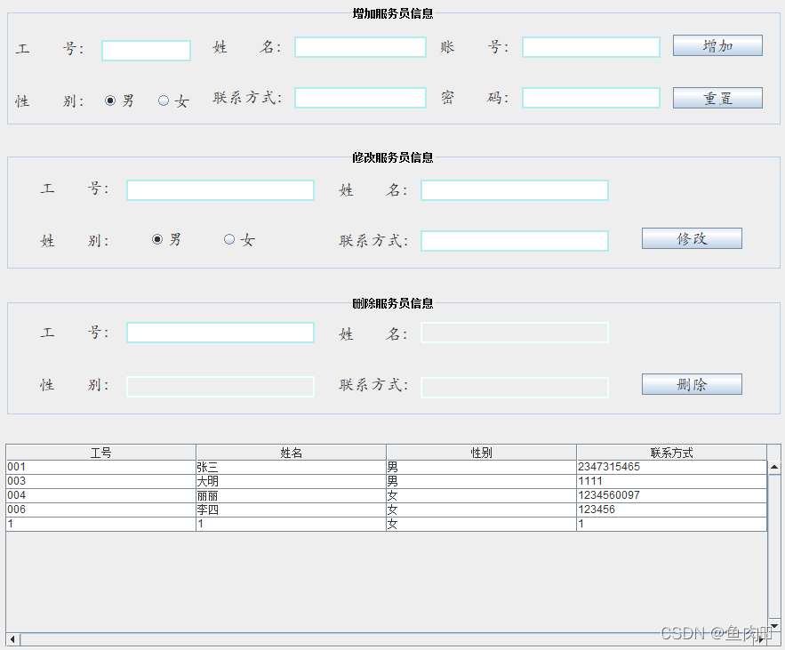Viewport: 785px width, 650px height.
Task: Click the 联系方式 column header
Action: 671,453
